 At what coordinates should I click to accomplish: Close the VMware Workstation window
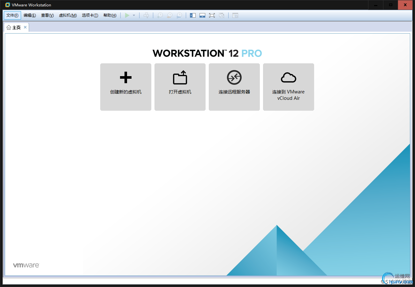click(405, 5)
